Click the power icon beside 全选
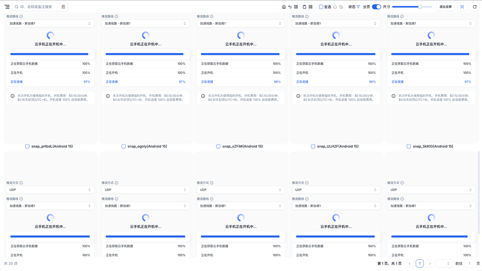The width and height of the screenshot is (482, 271). coord(335,7)
